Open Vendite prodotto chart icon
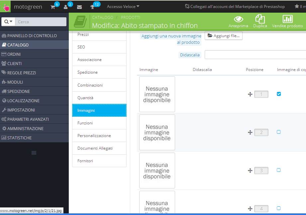The image size is (306, 215). tap(287, 19)
